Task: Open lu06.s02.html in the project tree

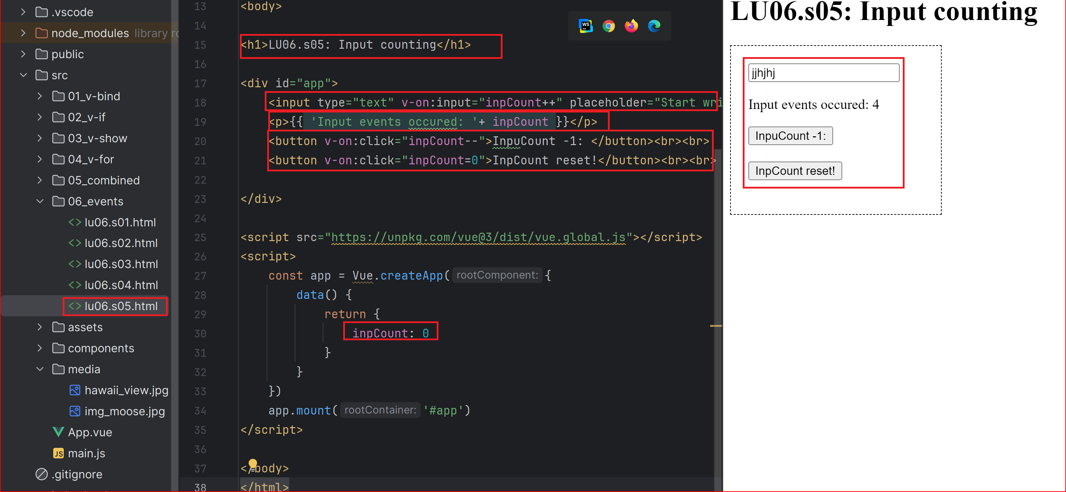Action: tap(121, 243)
